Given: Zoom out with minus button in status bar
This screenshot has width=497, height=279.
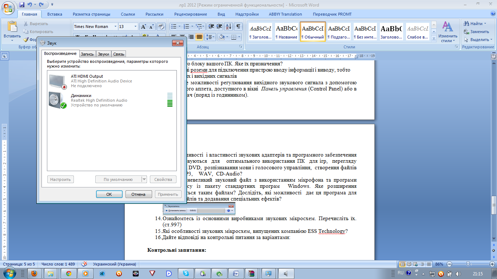Looking at the screenshot, I should point(450,264).
